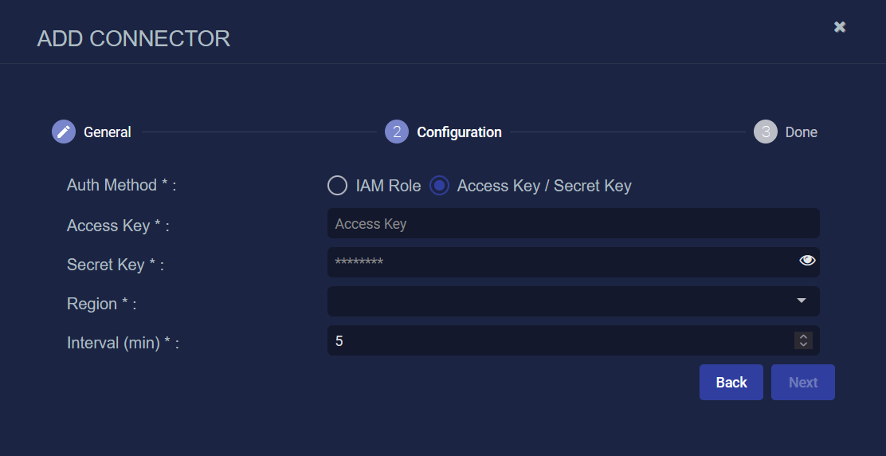Show the Secret Key using eye icon
This screenshot has height=456, width=886.
pyautogui.click(x=807, y=261)
